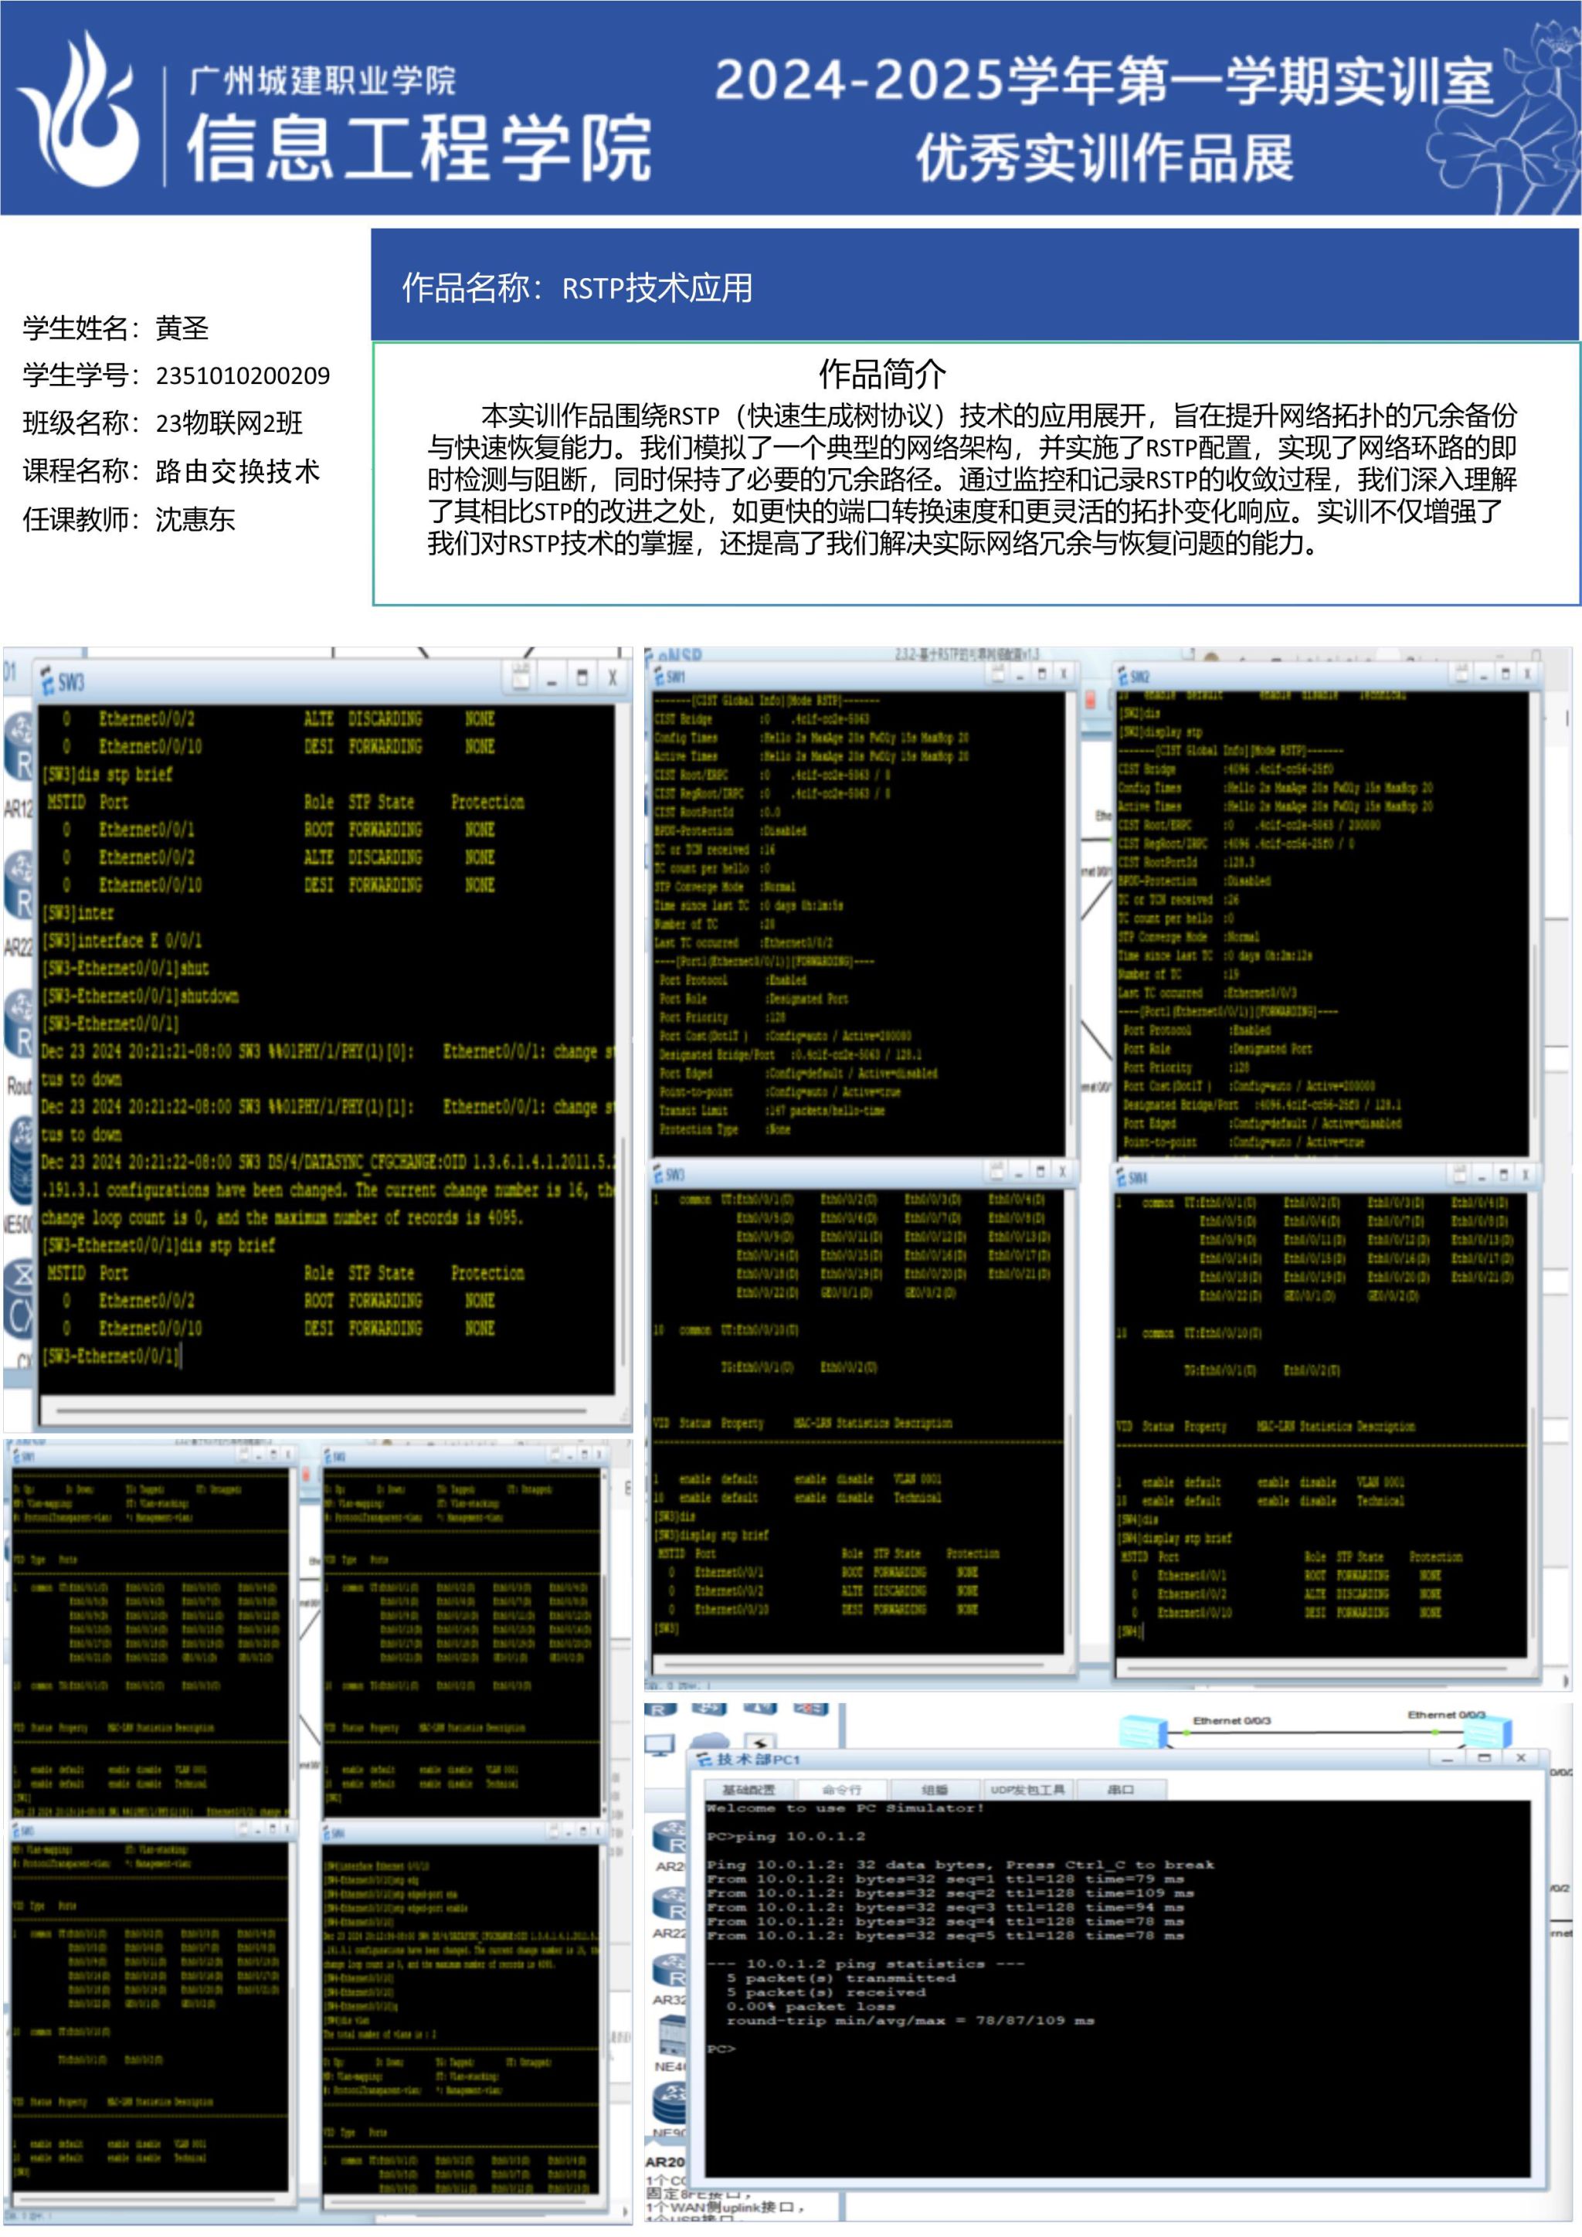Close the 技术部PC1 window
Image resolution: width=1582 pixels, height=2237 pixels.
coord(1521,1759)
